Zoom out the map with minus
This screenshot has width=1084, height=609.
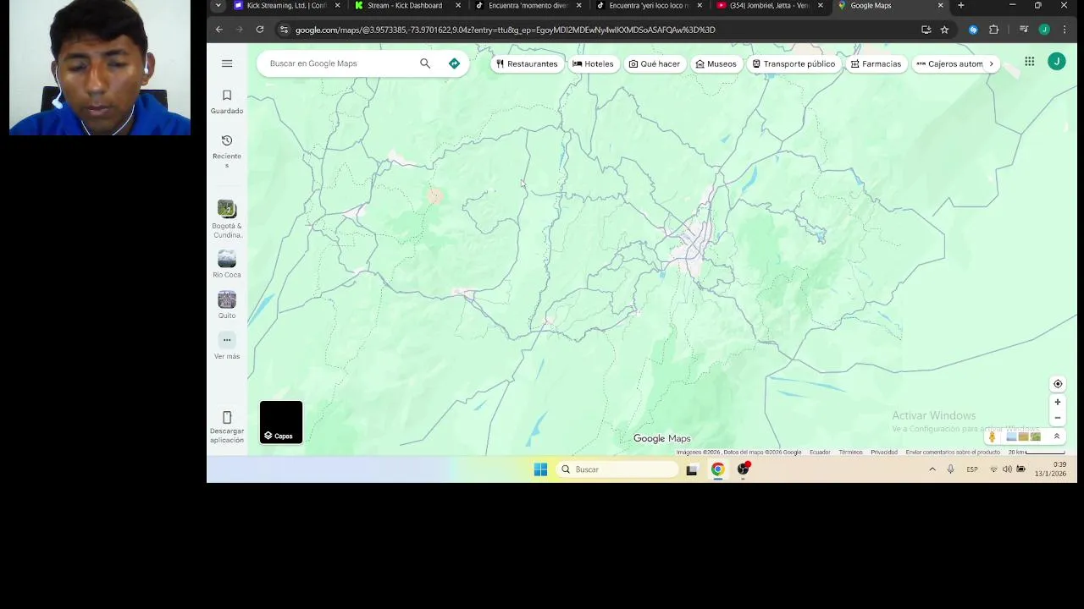tap(1058, 418)
